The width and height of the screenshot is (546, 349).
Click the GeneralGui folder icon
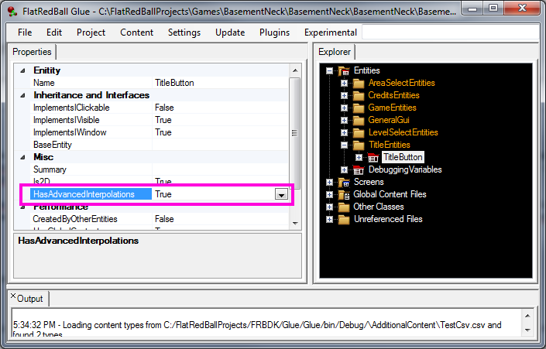(359, 121)
